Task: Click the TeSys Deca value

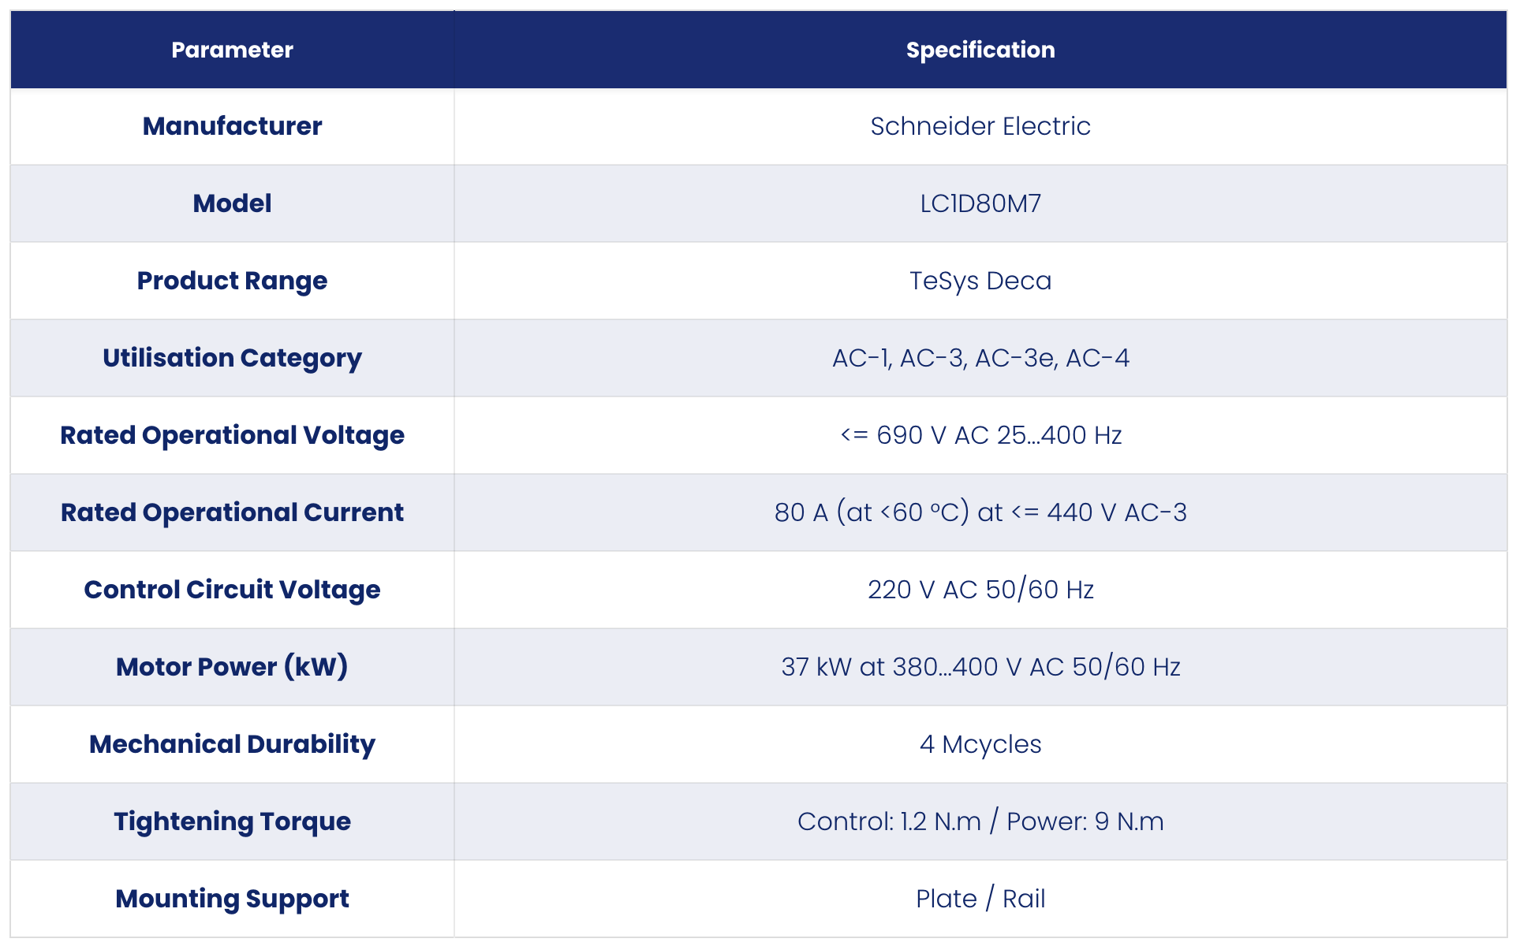Action: pyautogui.click(x=980, y=281)
